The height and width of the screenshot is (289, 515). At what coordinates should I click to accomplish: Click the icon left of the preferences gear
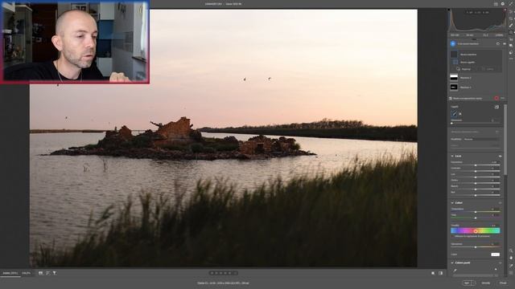[x=496, y=4]
